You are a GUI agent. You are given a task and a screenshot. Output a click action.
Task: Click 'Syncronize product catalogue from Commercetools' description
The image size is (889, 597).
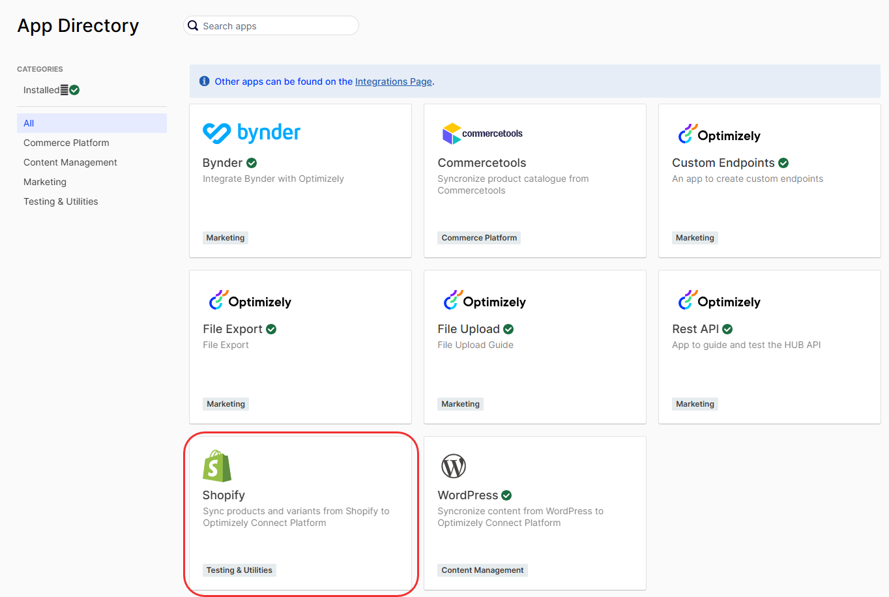[513, 184]
